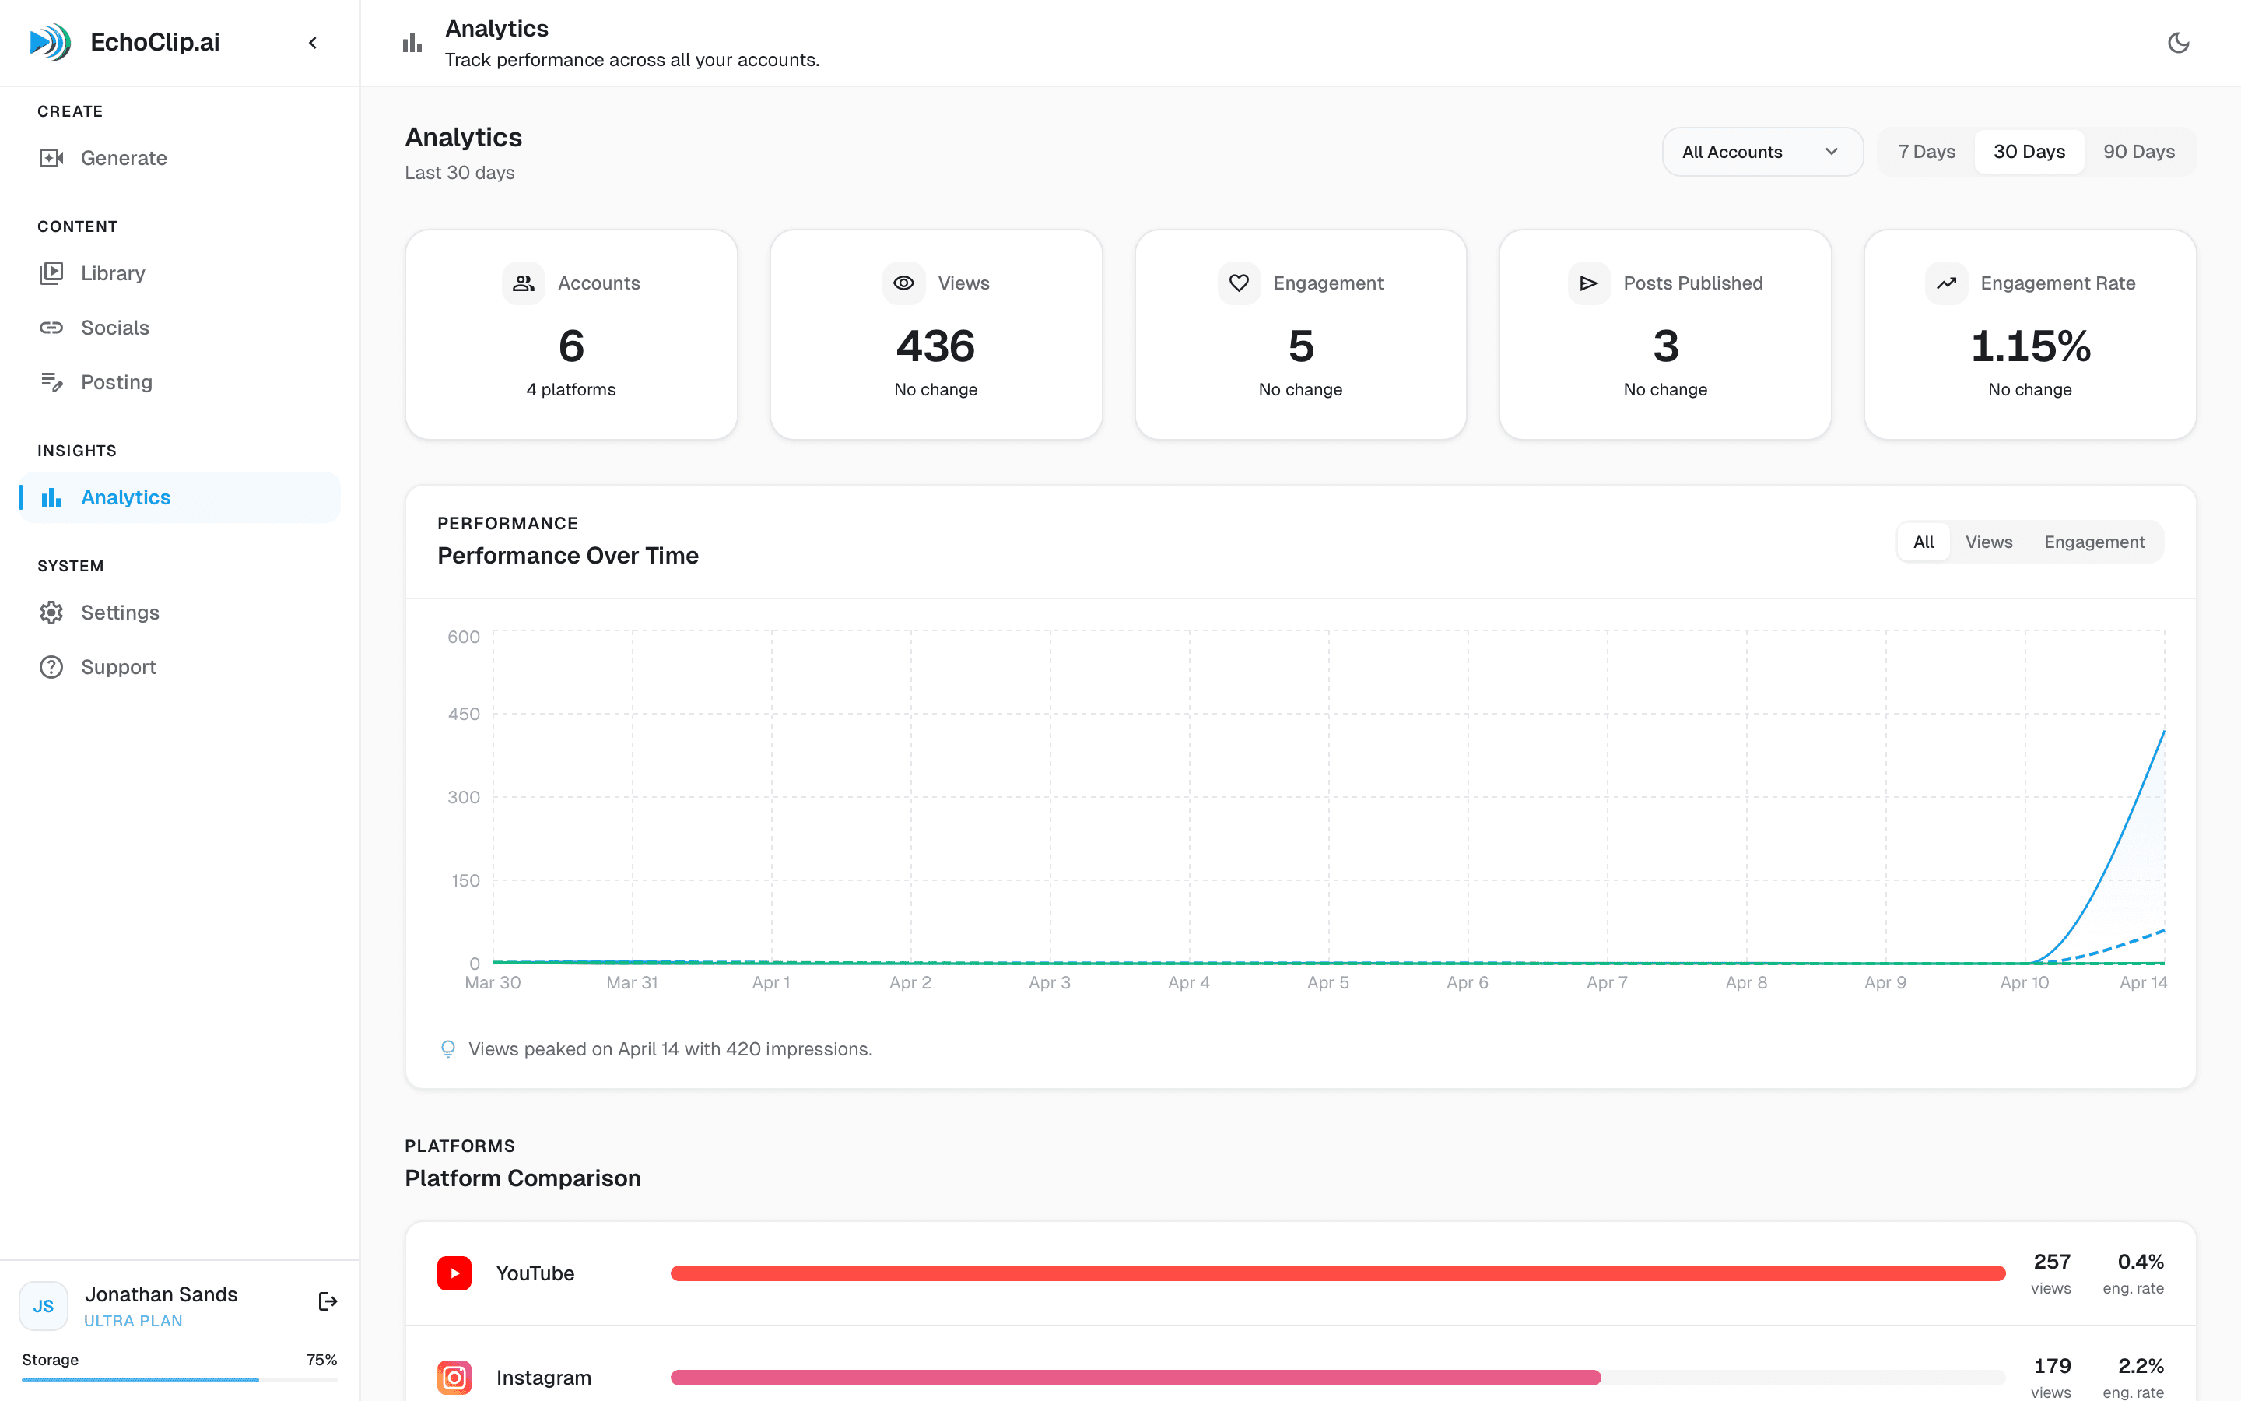Click the Analytics bar chart icon
Screen dimensions: 2241x1401
coord(51,497)
